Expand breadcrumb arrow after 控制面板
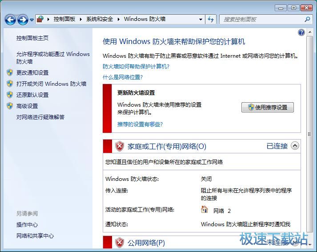Screen dimensions: 317x252 pos(80,19)
